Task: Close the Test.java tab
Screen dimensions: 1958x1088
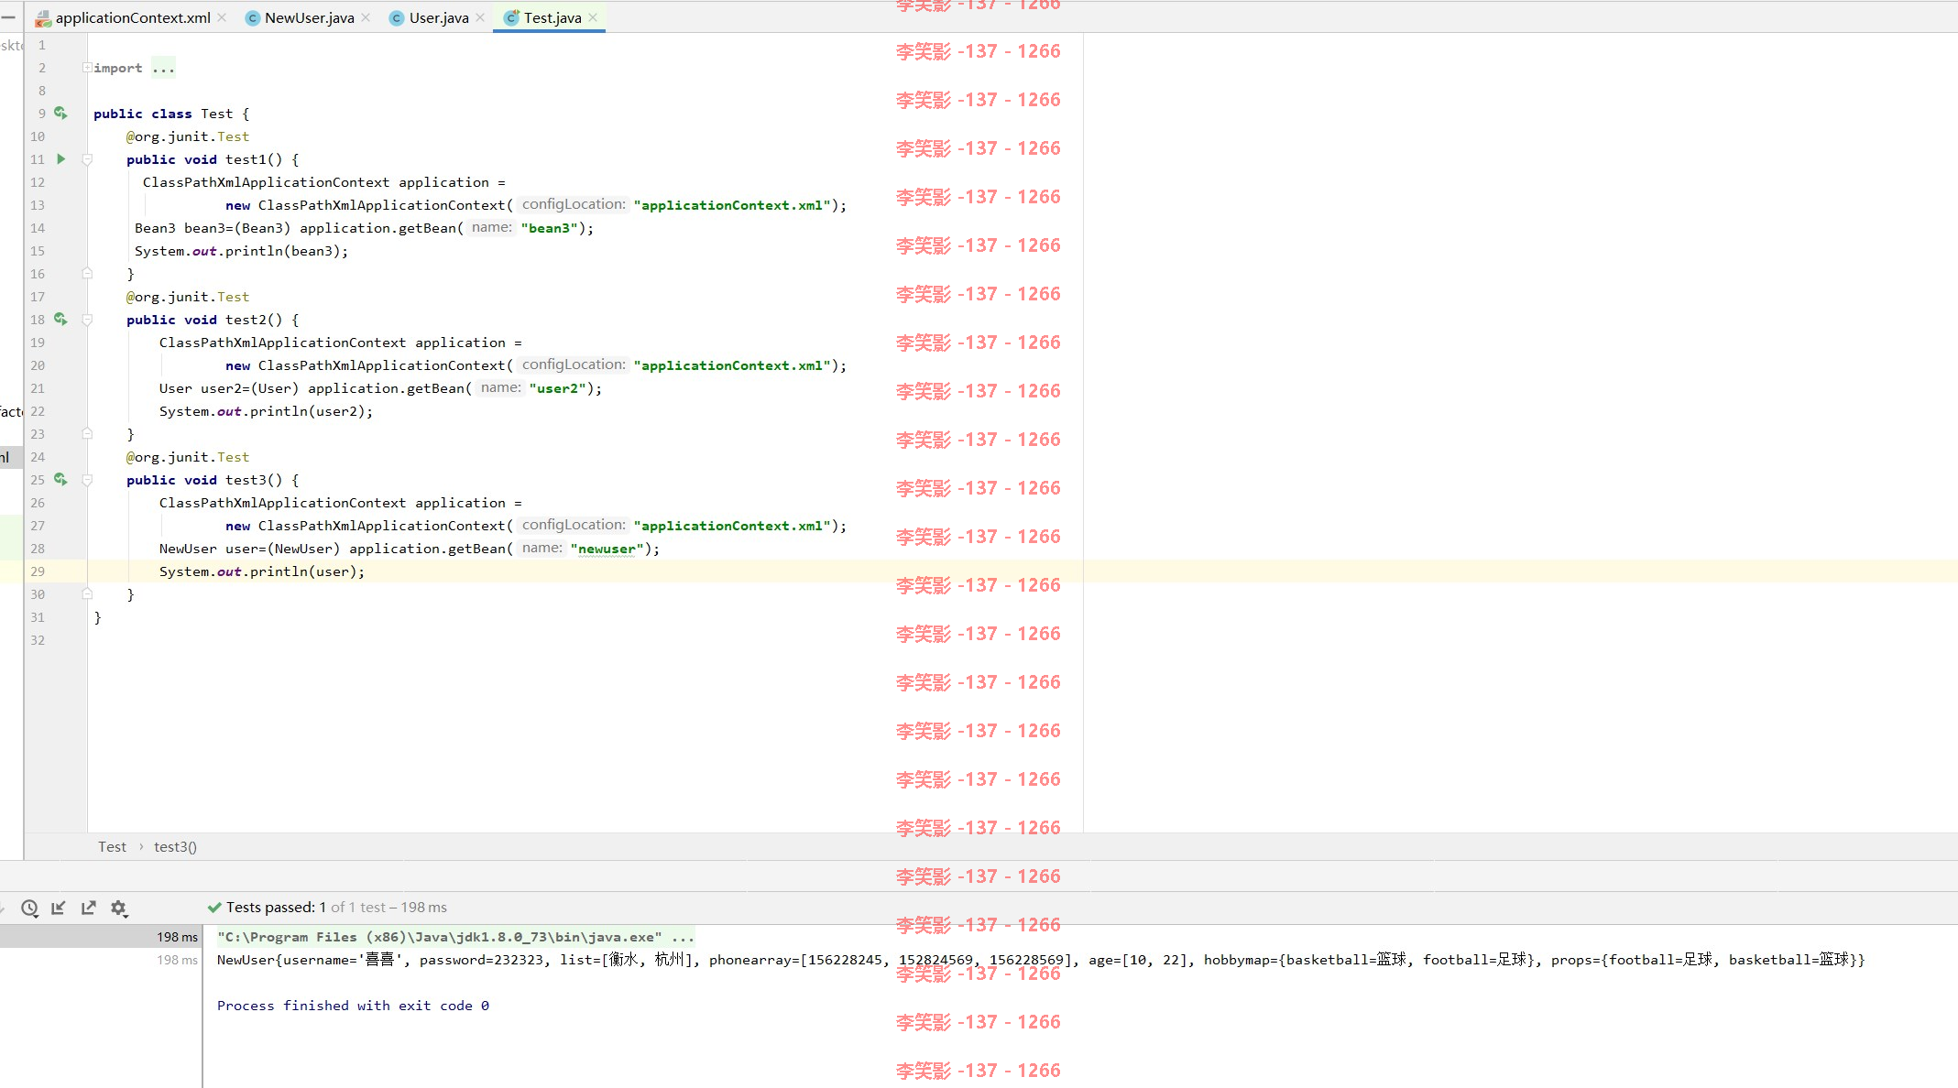Action: coord(593,17)
